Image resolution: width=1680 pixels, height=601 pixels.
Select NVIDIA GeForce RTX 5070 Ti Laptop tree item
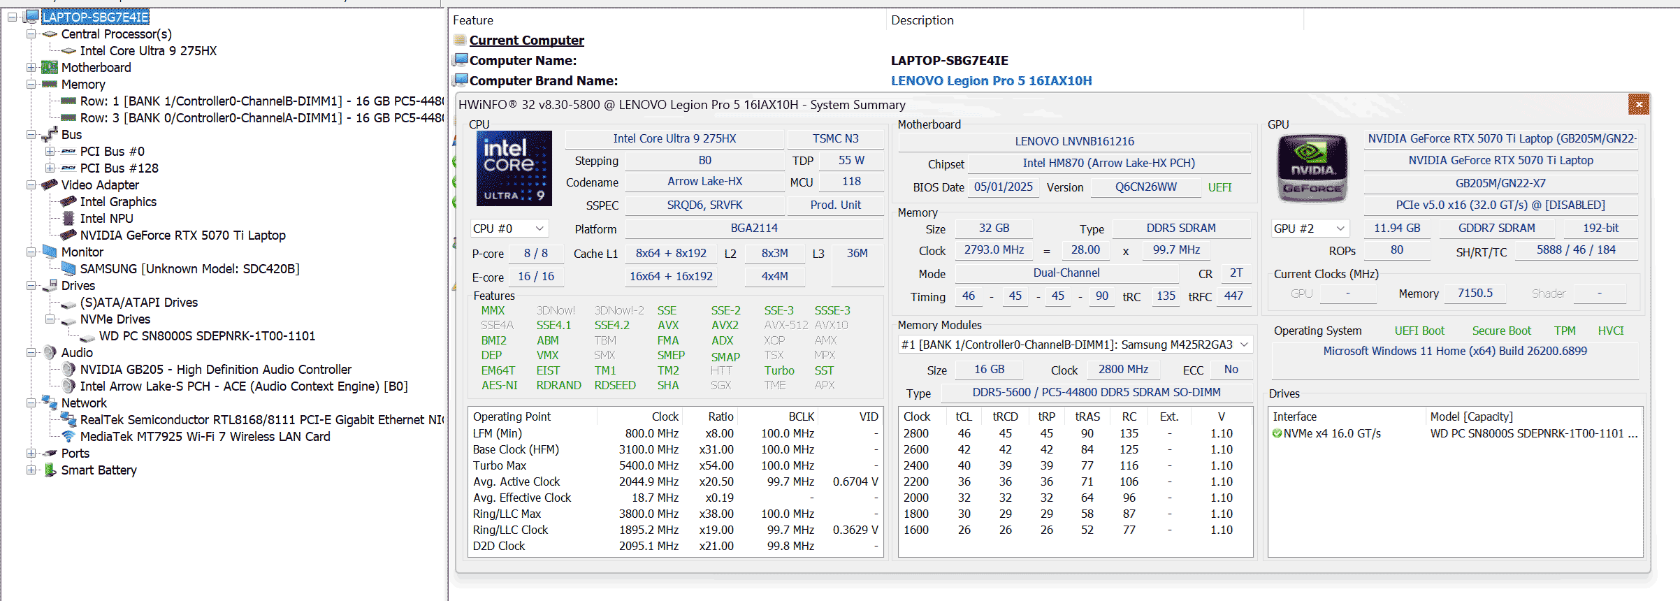182,236
